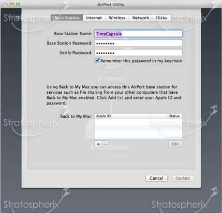Image resolution: width=222 pixels, height=213 pixels.
Task: Click the Verify Password field
Action: click(139, 53)
